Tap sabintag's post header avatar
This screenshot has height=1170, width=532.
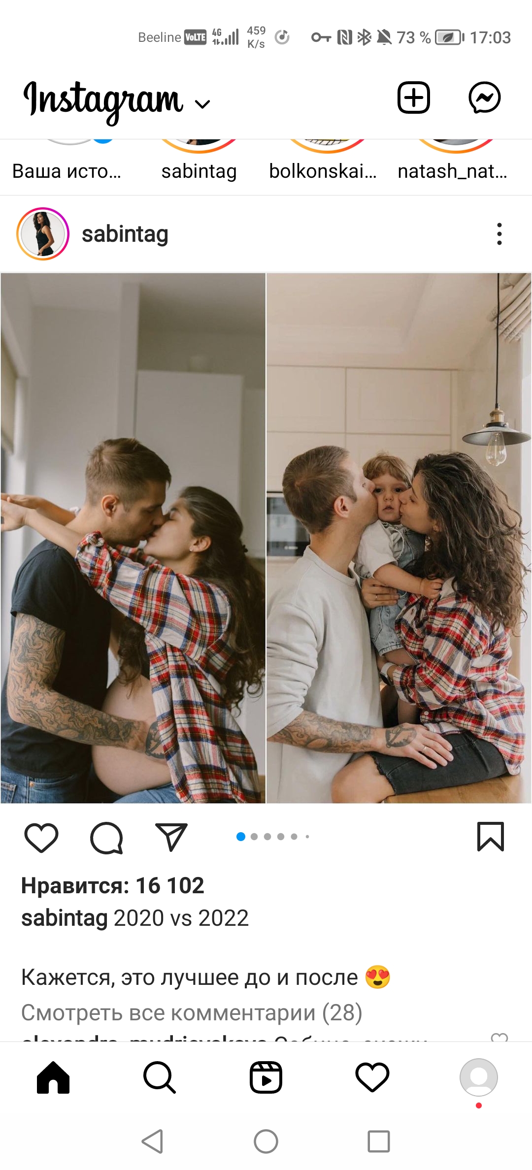[43, 234]
